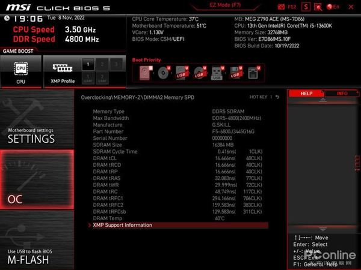The height and width of the screenshot is (270, 361).
Task: Open M-FLASH to flash BIOS
Action: coord(37,240)
